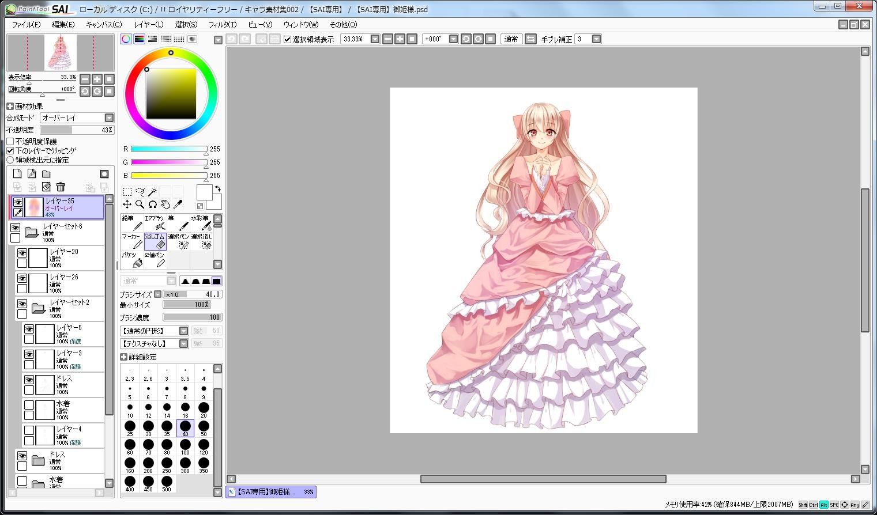Open the 通常の円形 brush shape dropdown
Image resolution: width=877 pixels, height=515 pixels.
click(x=183, y=331)
